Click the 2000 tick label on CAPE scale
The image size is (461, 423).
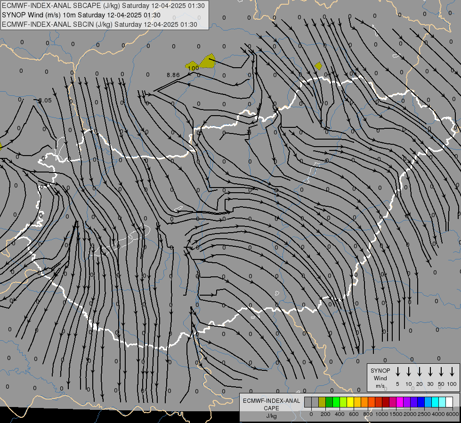pos(410,414)
